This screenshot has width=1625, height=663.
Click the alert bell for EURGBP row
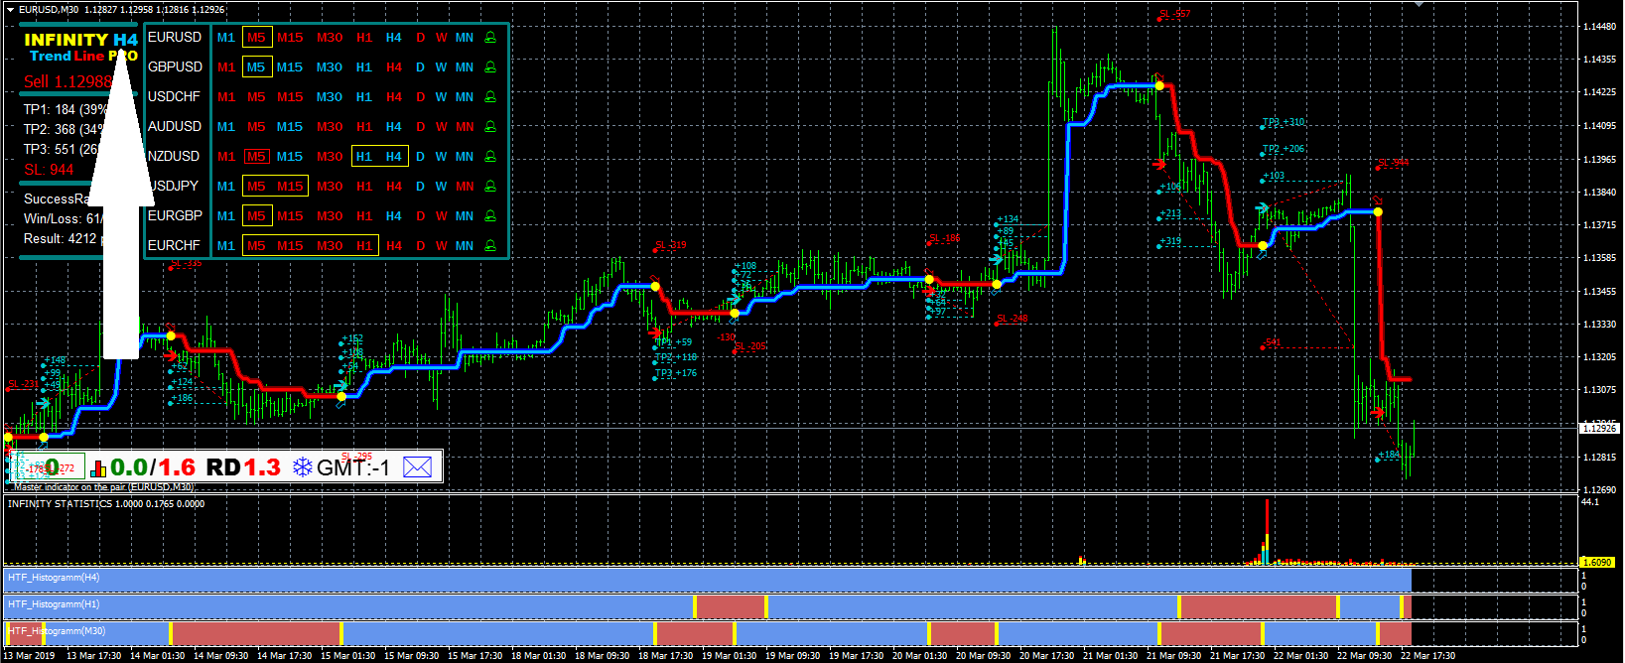click(x=490, y=216)
